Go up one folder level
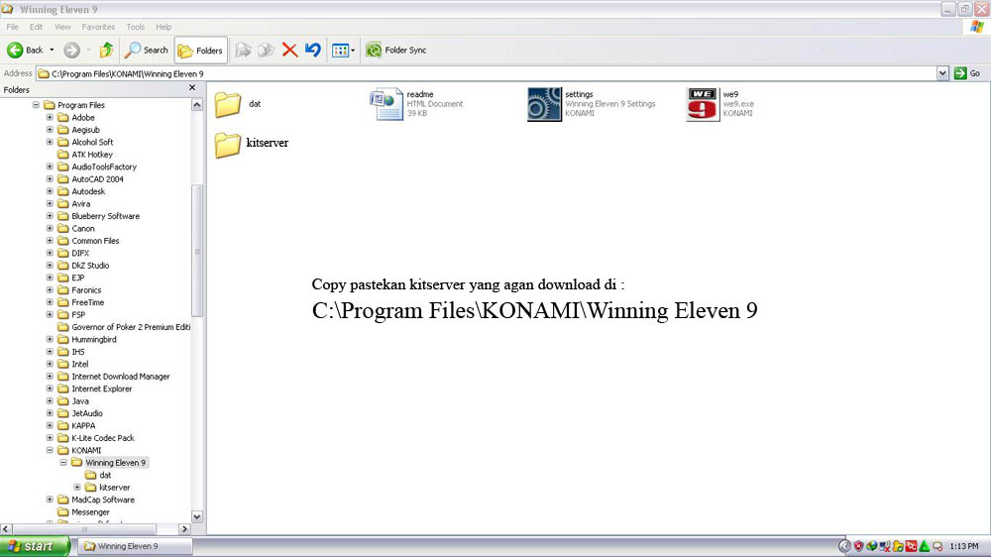991x557 pixels. pos(106,50)
